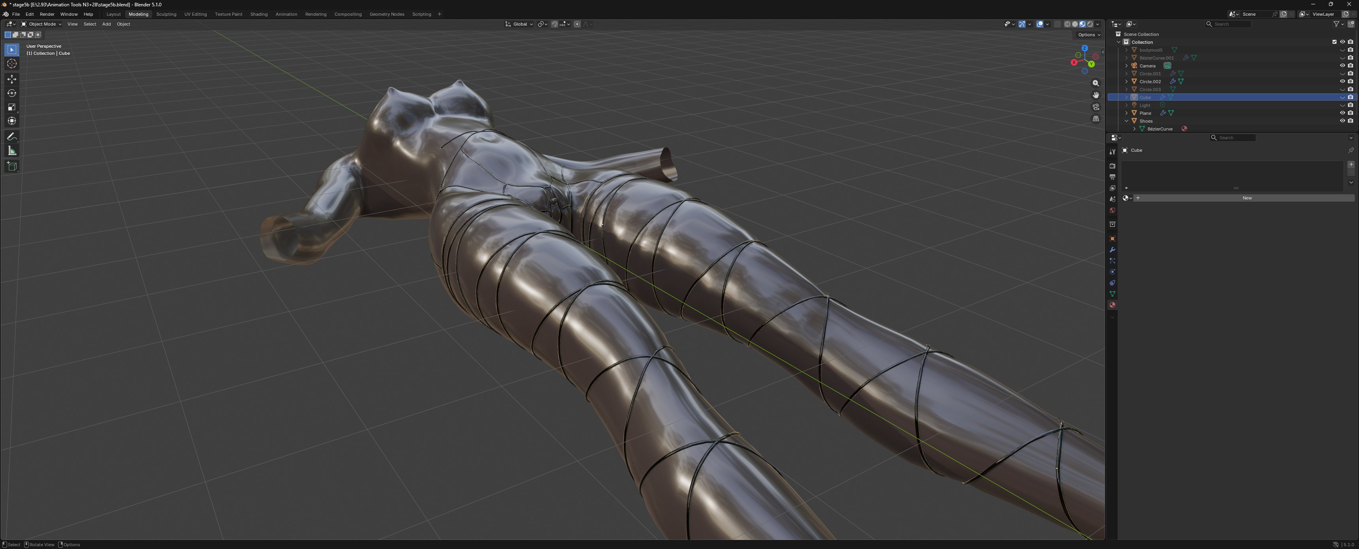This screenshot has height=549, width=1359.
Task: Open the Render menu
Action: [47, 14]
